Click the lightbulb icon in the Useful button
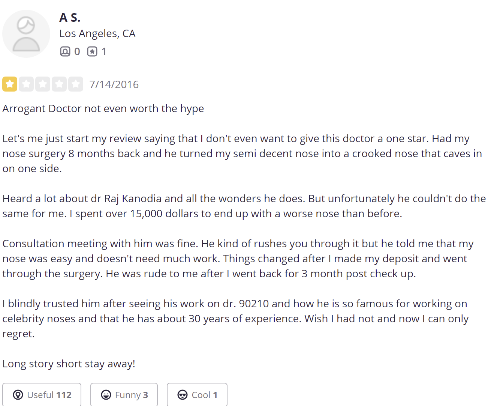The height and width of the screenshot is (406, 488). 18,395
